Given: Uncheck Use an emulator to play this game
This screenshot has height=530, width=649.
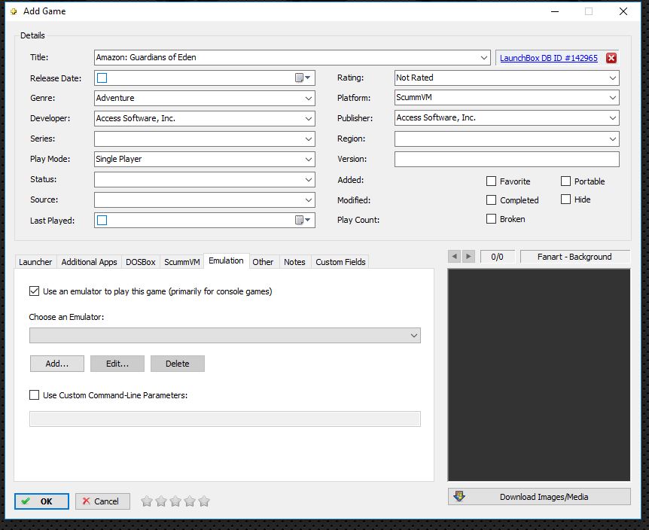Looking at the screenshot, I should pyautogui.click(x=35, y=291).
